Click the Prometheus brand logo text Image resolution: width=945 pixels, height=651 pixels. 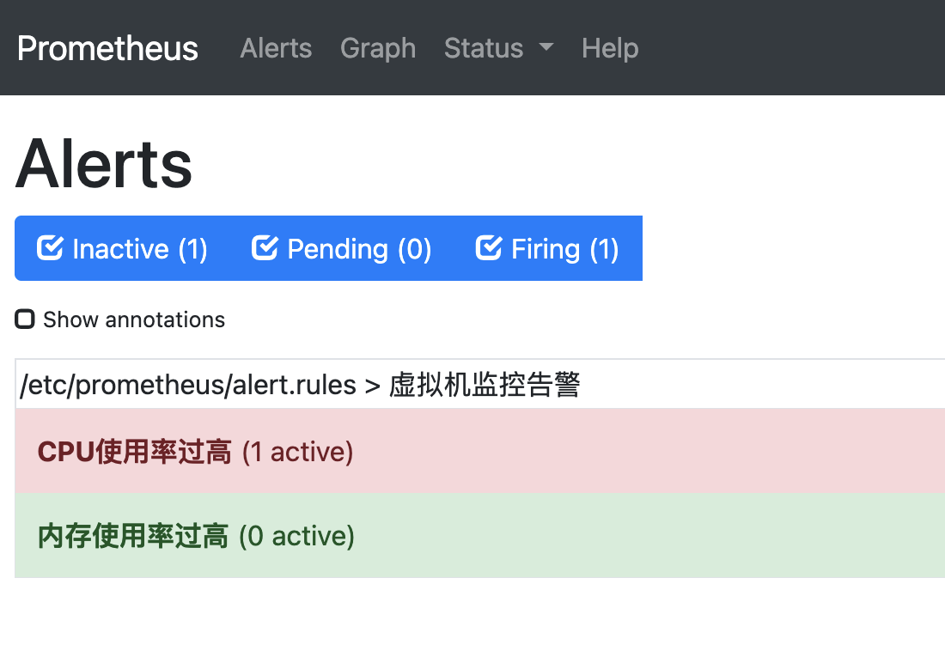107,48
